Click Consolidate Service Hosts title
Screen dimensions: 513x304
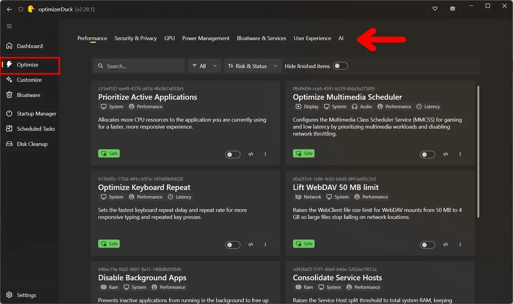coord(337,278)
